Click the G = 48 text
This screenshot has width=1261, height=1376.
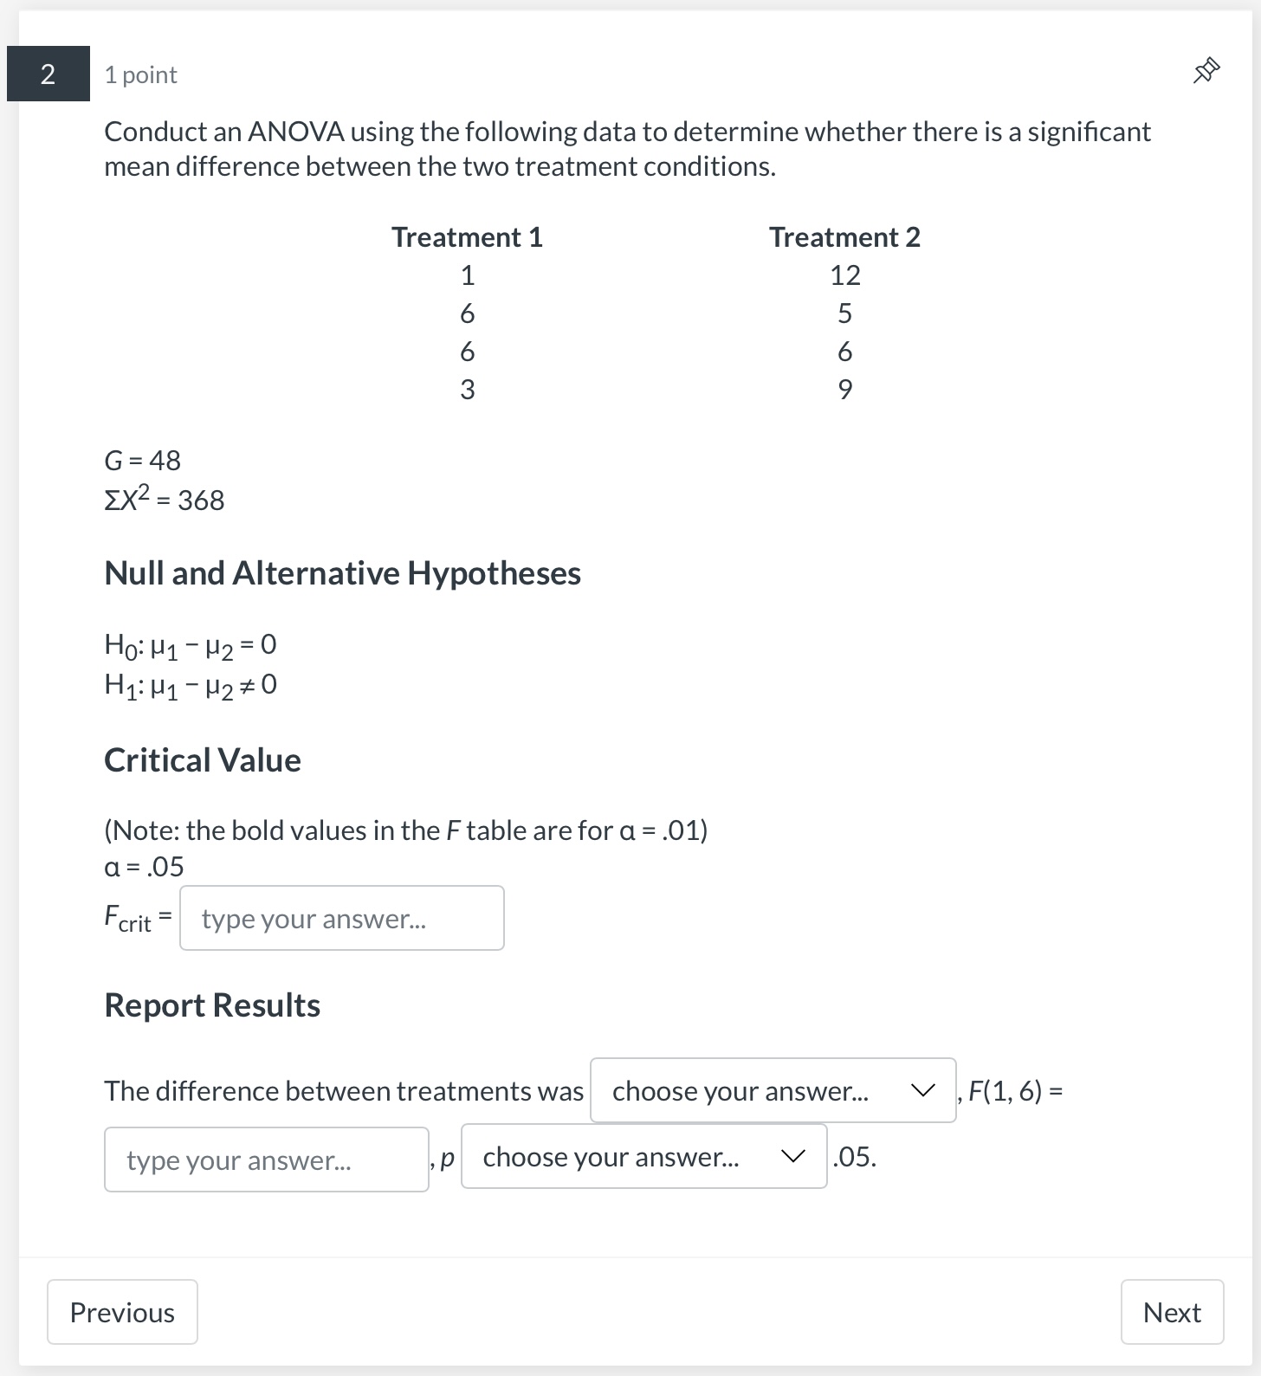[141, 460]
